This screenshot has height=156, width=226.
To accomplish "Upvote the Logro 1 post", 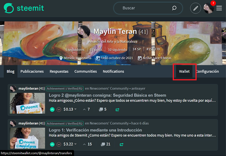I will [52, 144].
